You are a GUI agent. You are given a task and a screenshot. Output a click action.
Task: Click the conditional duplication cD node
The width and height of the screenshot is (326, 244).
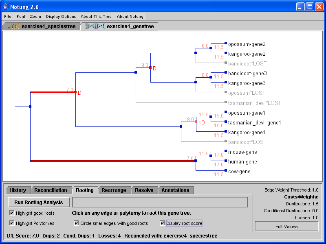point(196,122)
